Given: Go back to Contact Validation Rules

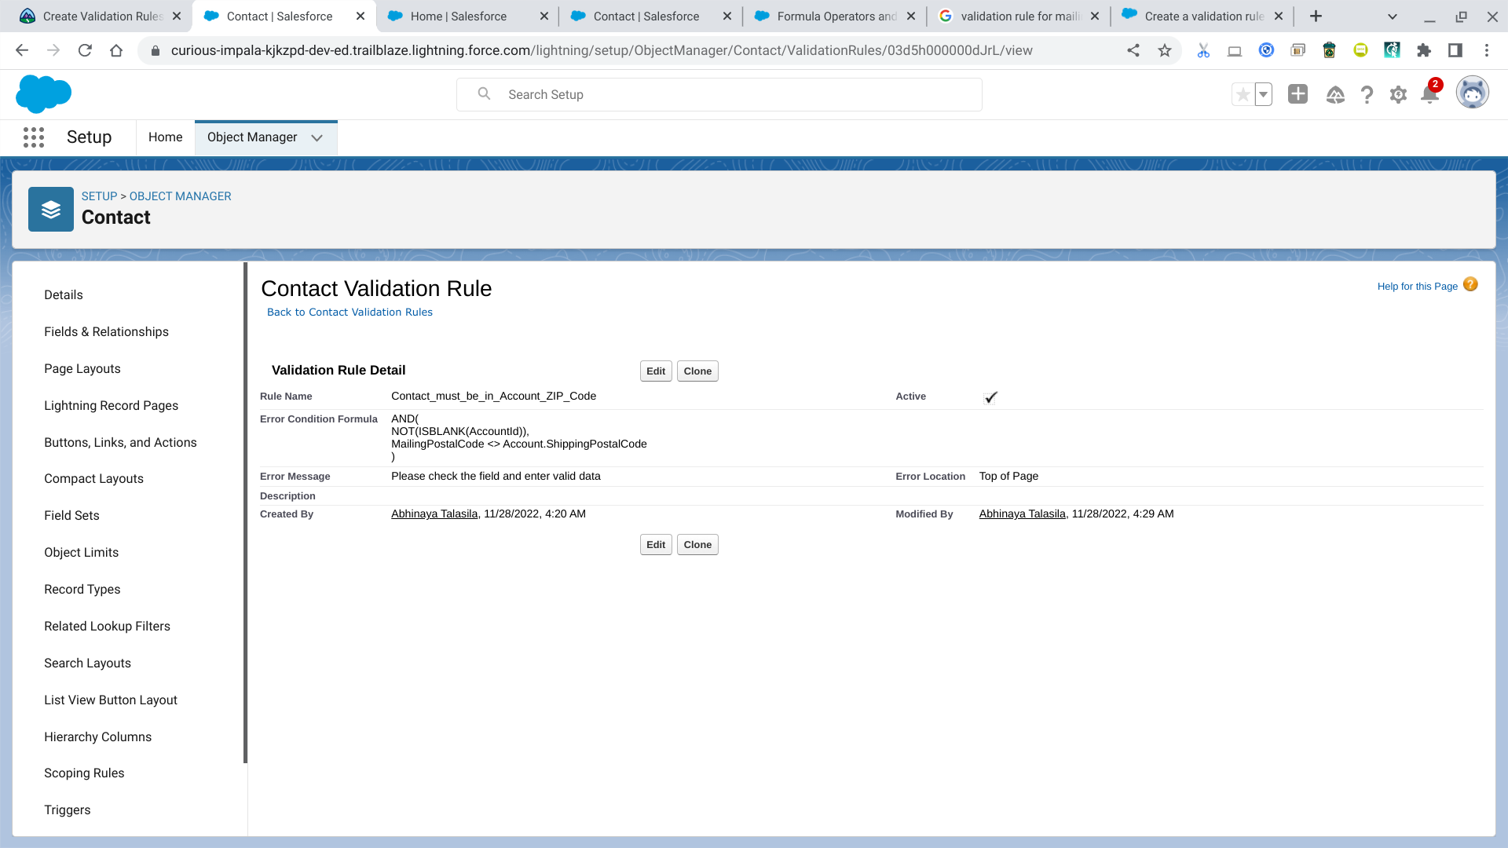Looking at the screenshot, I should (350, 313).
